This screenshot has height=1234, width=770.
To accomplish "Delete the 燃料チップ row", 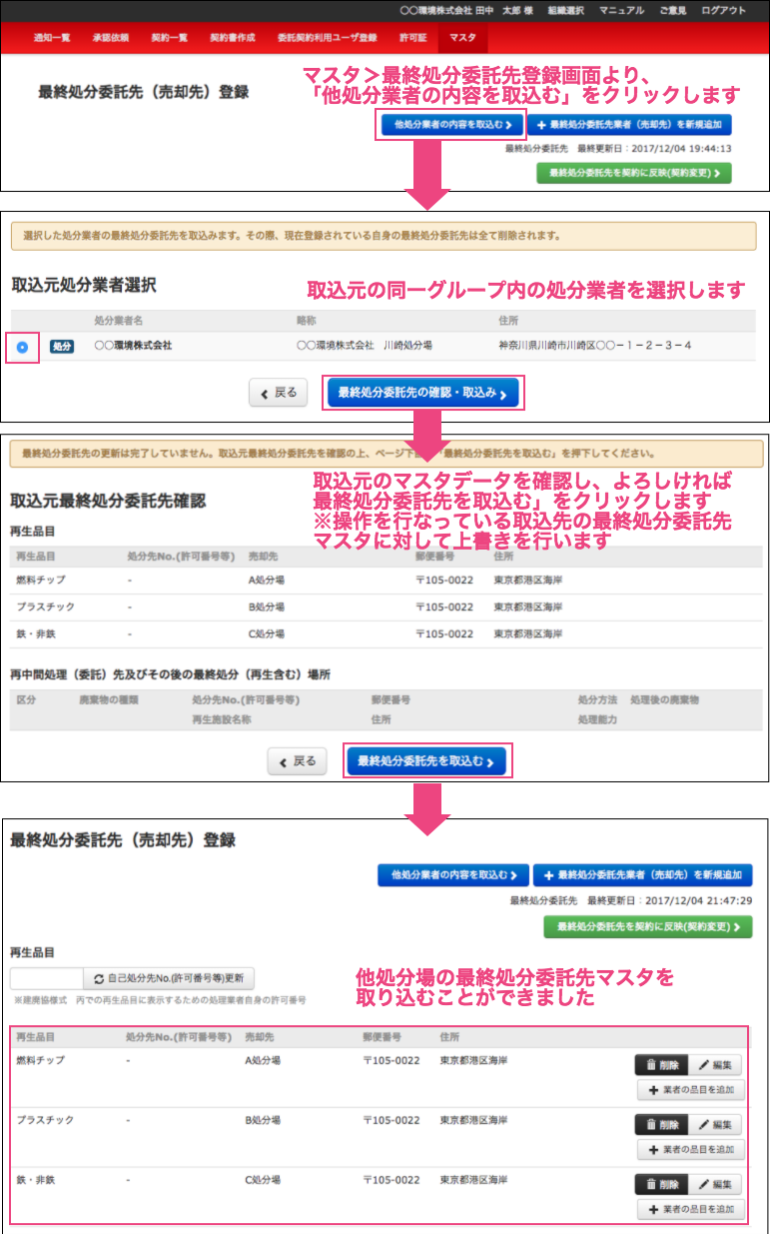I will coord(661,1065).
